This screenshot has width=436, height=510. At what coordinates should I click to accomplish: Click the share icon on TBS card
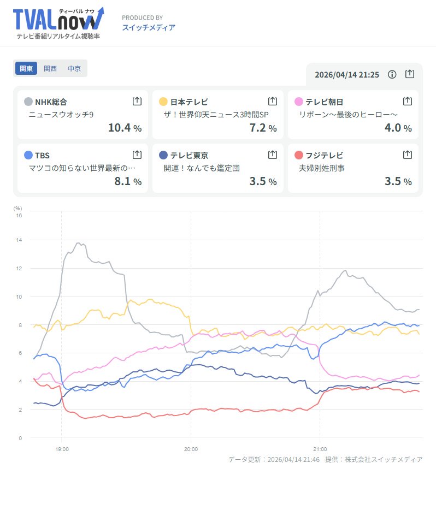pyautogui.click(x=137, y=155)
